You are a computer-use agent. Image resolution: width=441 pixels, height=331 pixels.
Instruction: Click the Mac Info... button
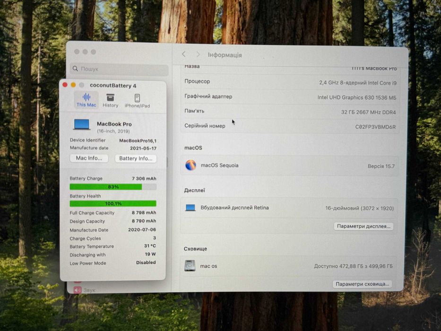click(89, 158)
